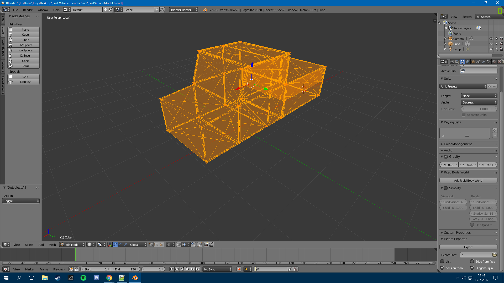The width and height of the screenshot is (504, 283).
Task: Select rotate manipulator arc icon
Action: point(120,244)
